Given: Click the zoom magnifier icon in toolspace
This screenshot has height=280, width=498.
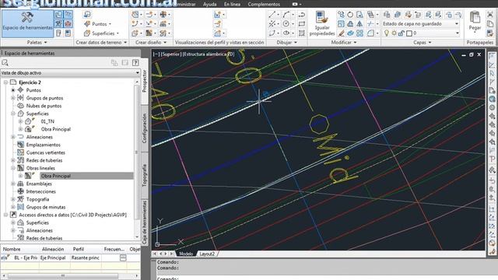Looking at the screenshot, I should coord(5,62).
